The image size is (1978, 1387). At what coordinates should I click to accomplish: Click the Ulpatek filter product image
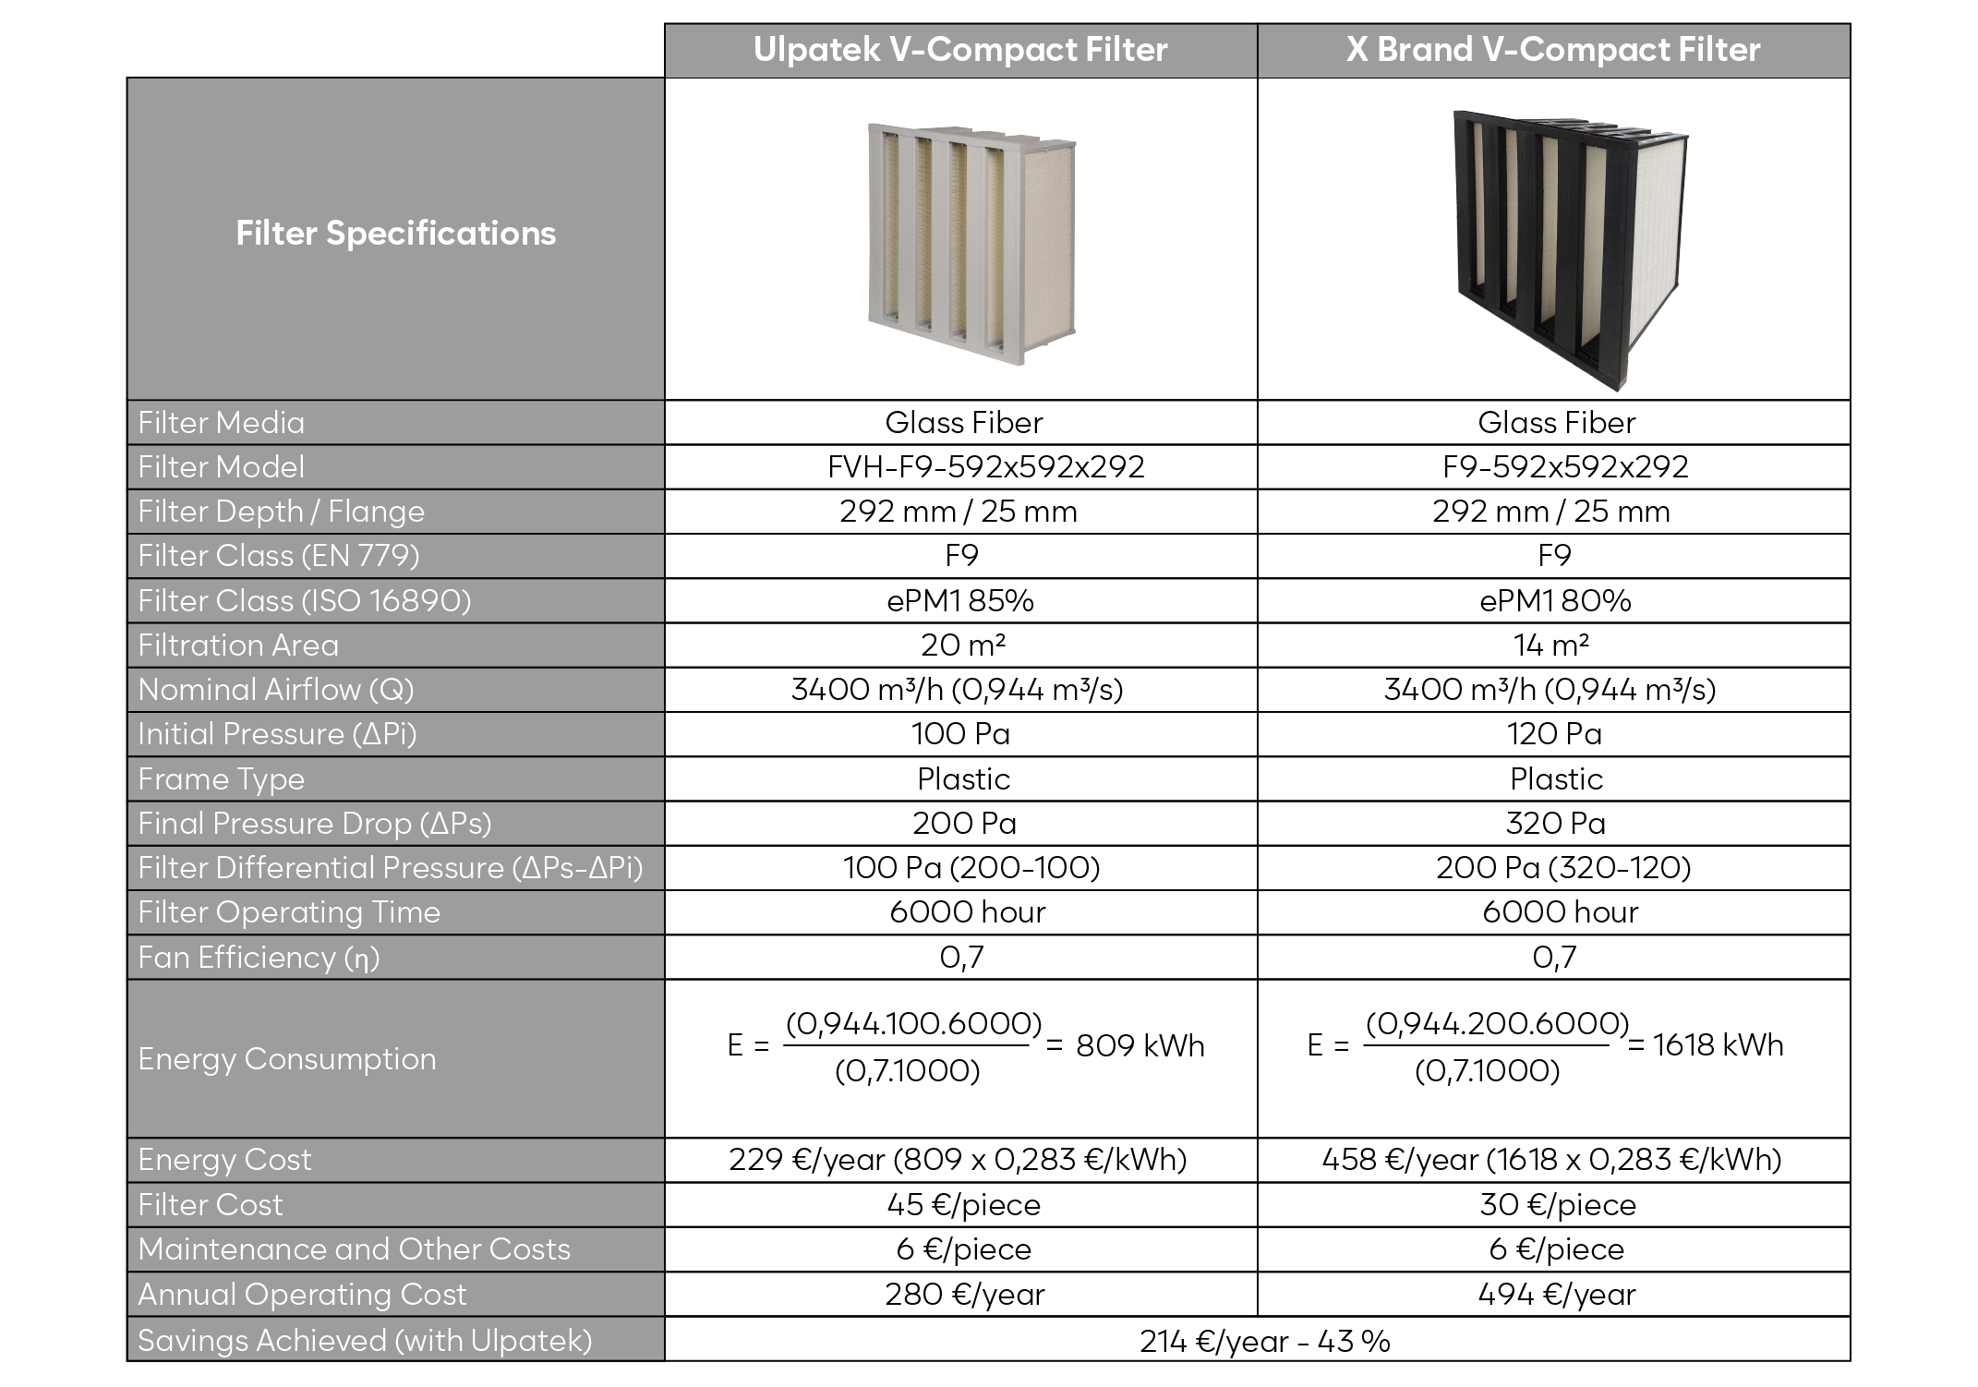coord(970,242)
